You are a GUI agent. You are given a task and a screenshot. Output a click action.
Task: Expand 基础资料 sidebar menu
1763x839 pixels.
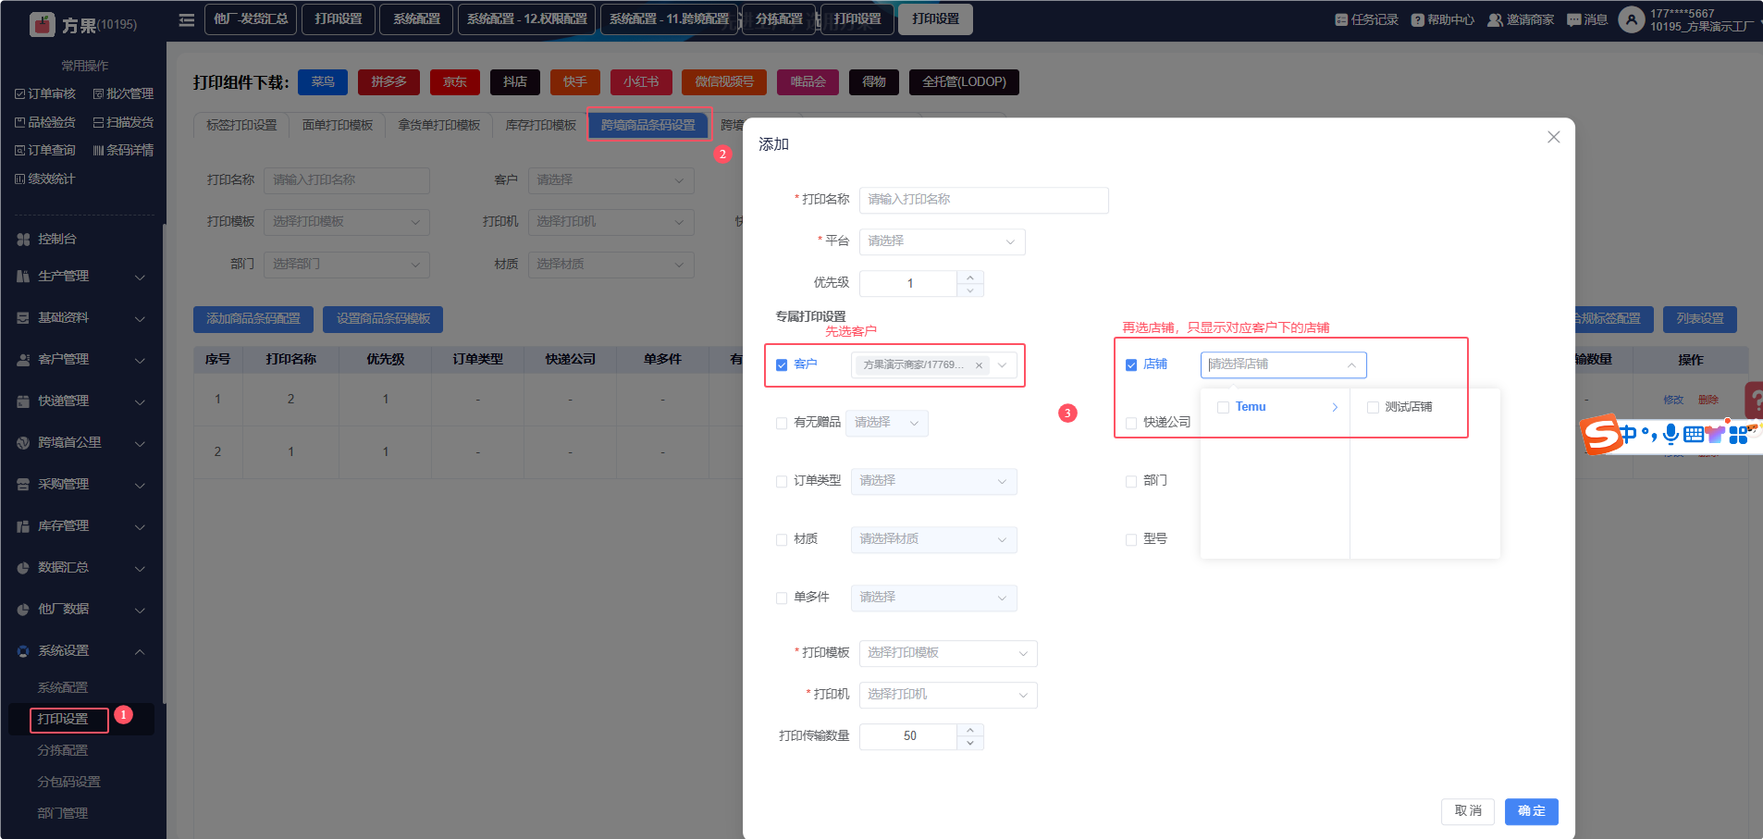tap(81, 317)
